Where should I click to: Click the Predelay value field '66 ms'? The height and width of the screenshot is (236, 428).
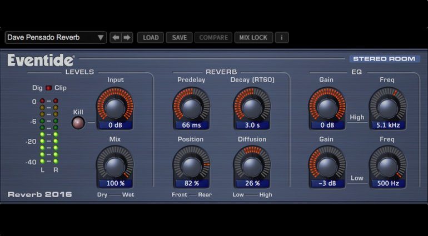coord(191,125)
